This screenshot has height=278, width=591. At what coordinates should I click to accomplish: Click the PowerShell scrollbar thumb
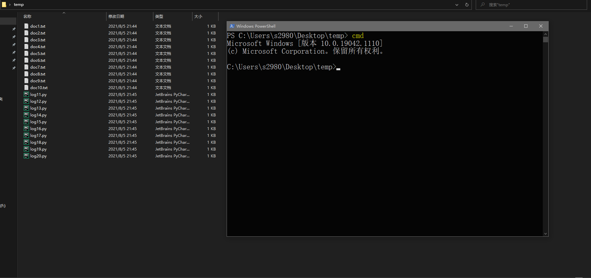click(546, 40)
